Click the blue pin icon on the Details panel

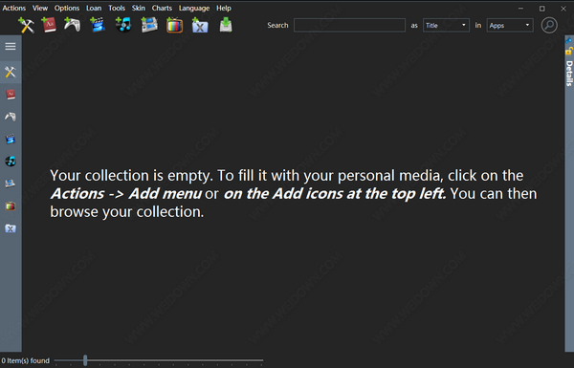[x=568, y=40]
